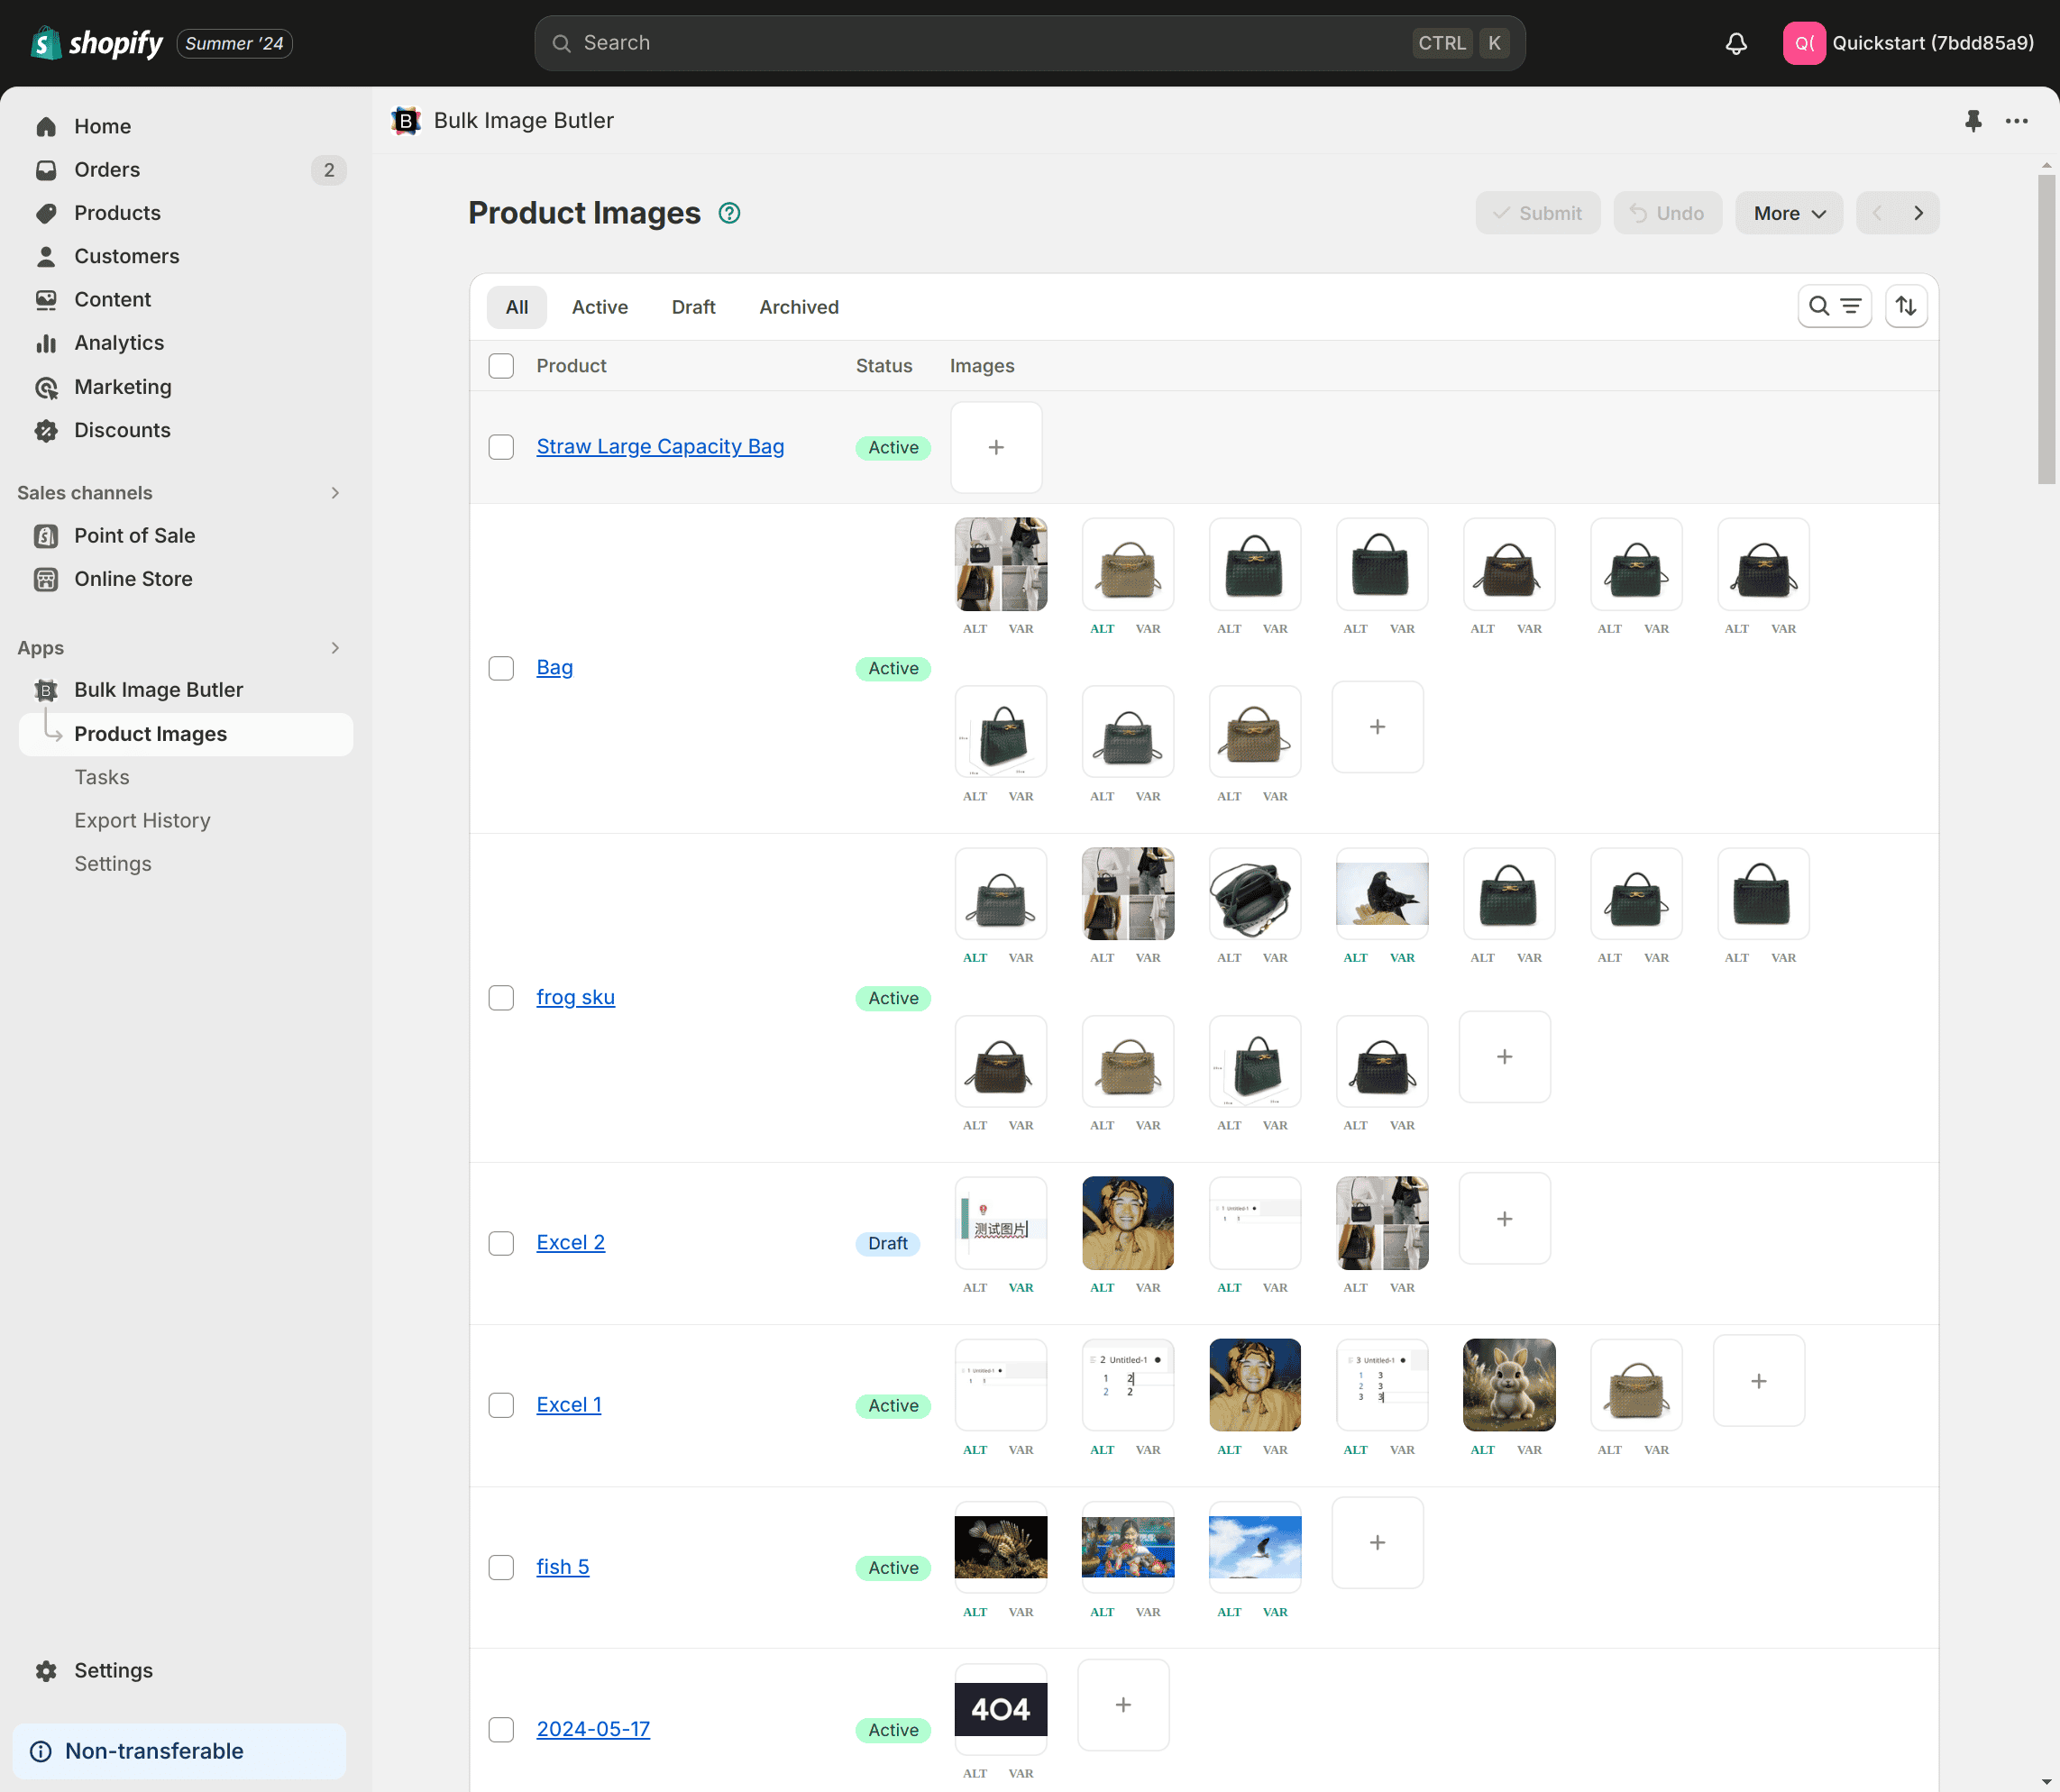Open the fish 5 product link
2060x1792 pixels.
pos(563,1564)
